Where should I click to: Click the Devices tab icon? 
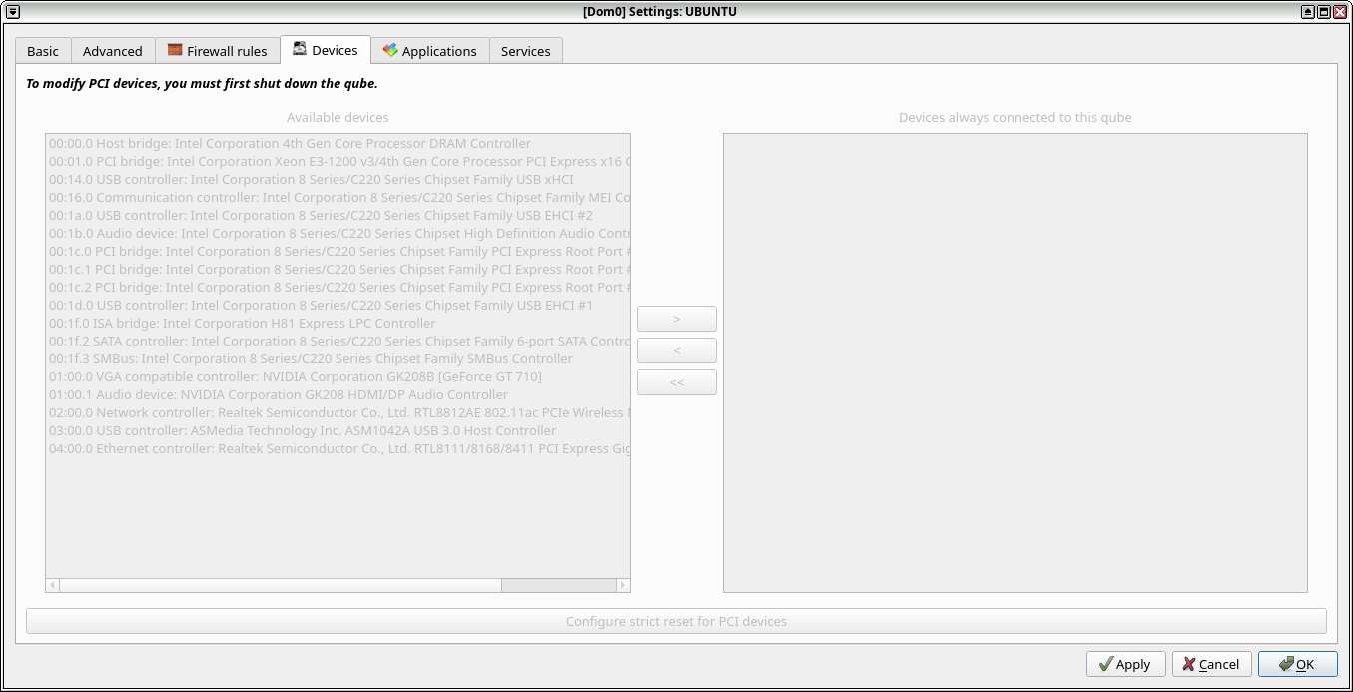click(300, 49)
